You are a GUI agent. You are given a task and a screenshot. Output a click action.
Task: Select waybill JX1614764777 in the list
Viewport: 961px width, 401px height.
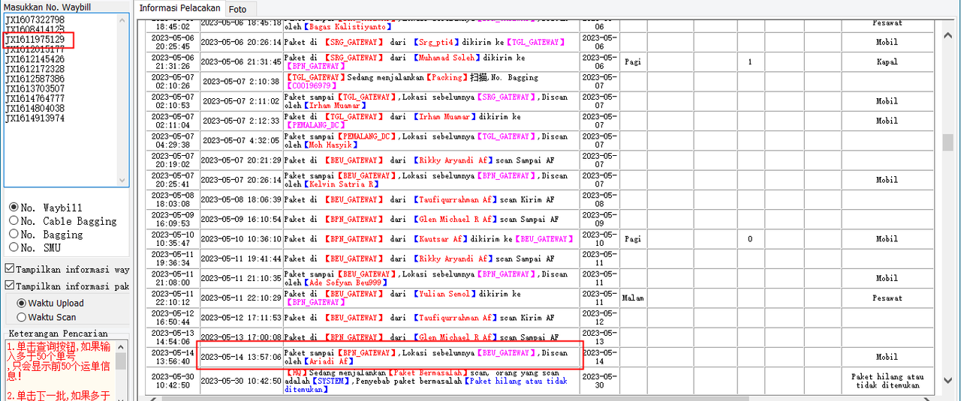pyautogui.click(x=35, y=98)
